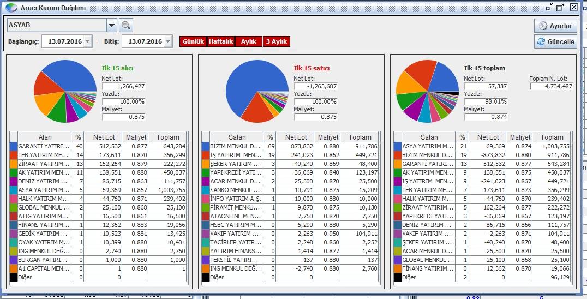Click the Satan column header in sellers table
The height and width of the screenshot is (299, 587).
click(237, 137)
